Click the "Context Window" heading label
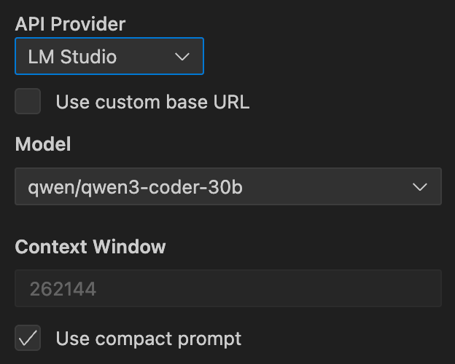This screenshot has height=364, width=455. coord(90,246)
